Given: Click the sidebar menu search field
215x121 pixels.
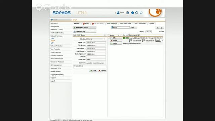Looking at the screenshot, I should click(61, 20).
